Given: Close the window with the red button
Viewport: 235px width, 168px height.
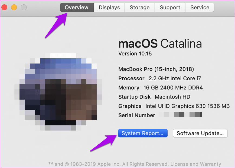Looking at the screenshot, I should tap(5, 7).
